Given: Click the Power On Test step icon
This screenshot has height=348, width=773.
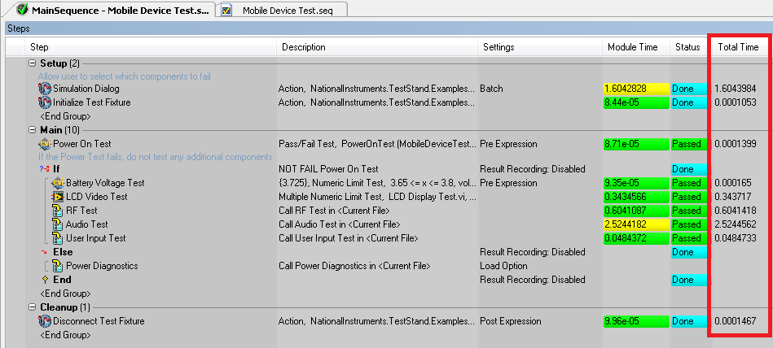Looking at the screenshot, I should (45, 144).
